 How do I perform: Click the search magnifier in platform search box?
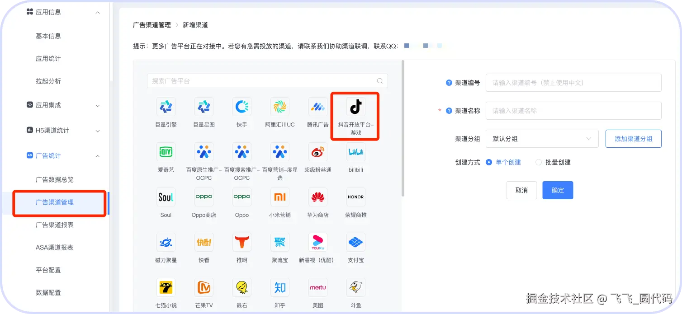pyautogui.click(x=380, y=81)
